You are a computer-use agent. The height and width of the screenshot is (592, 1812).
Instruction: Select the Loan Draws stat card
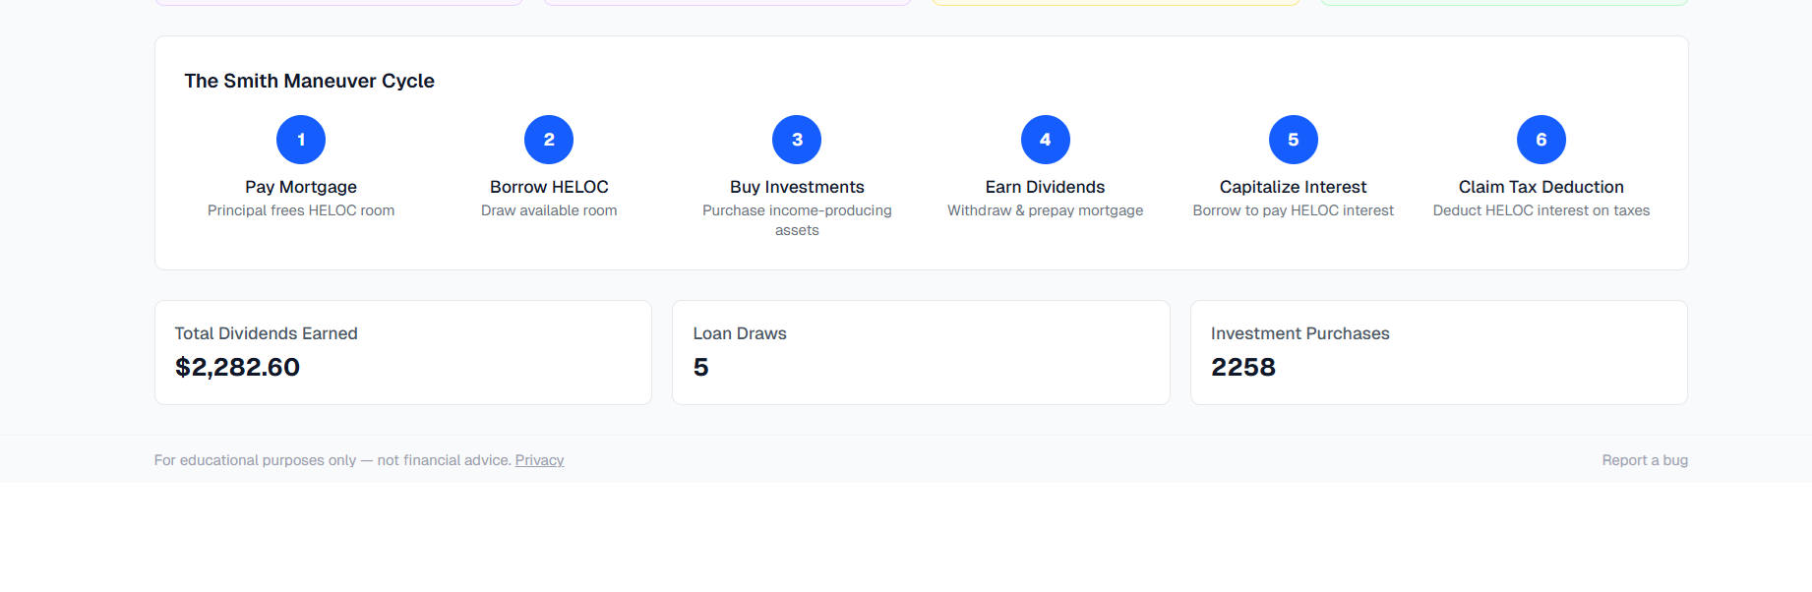click(921, 352)
